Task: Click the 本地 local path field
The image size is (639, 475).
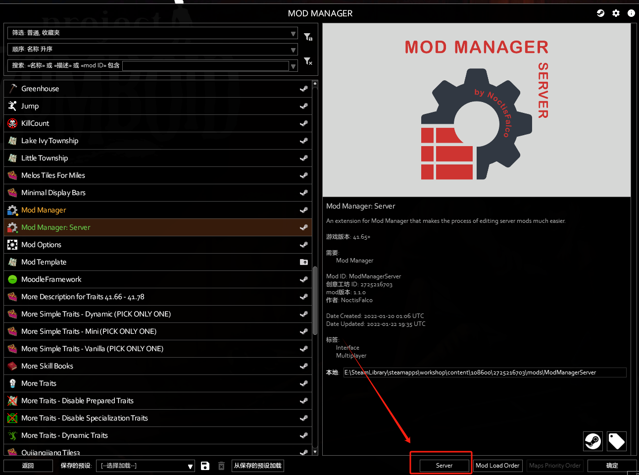Action: coord(485,372)
